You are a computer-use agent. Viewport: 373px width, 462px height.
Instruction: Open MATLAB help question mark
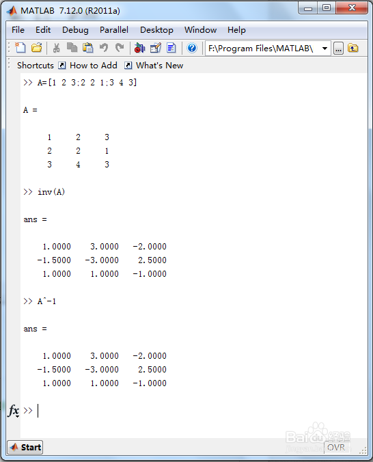(x=192, y=48)
